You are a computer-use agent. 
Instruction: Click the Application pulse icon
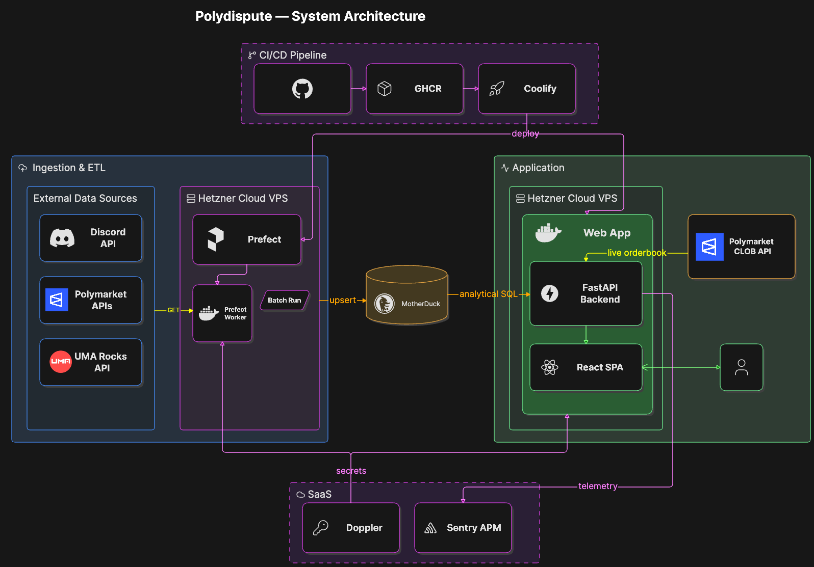tap(505, 168)
